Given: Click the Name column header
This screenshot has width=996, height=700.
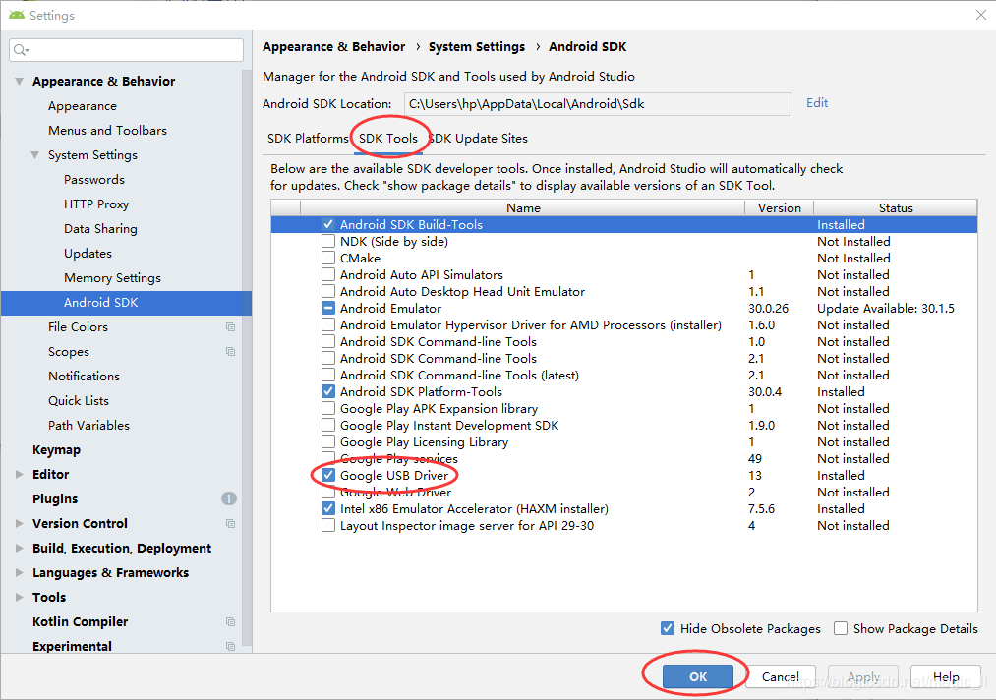Looking at the screenshot, I should 523,207.
